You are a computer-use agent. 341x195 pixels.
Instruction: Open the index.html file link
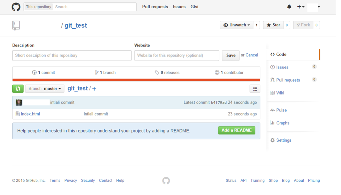pos(30,114)
